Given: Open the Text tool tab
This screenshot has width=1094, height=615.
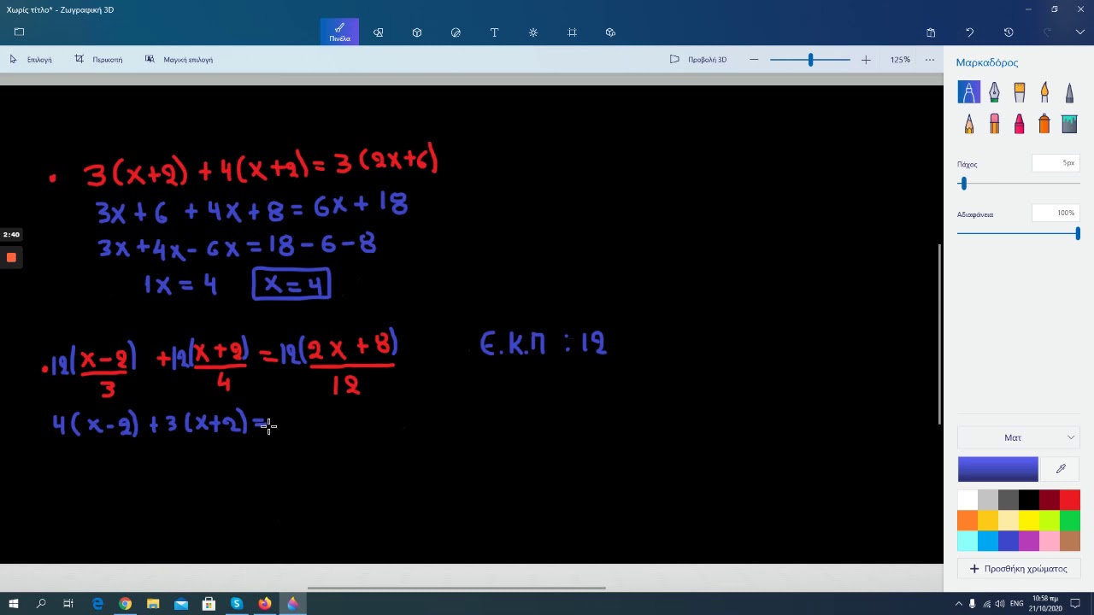Looking at the screenshot, I should (494, 32).
